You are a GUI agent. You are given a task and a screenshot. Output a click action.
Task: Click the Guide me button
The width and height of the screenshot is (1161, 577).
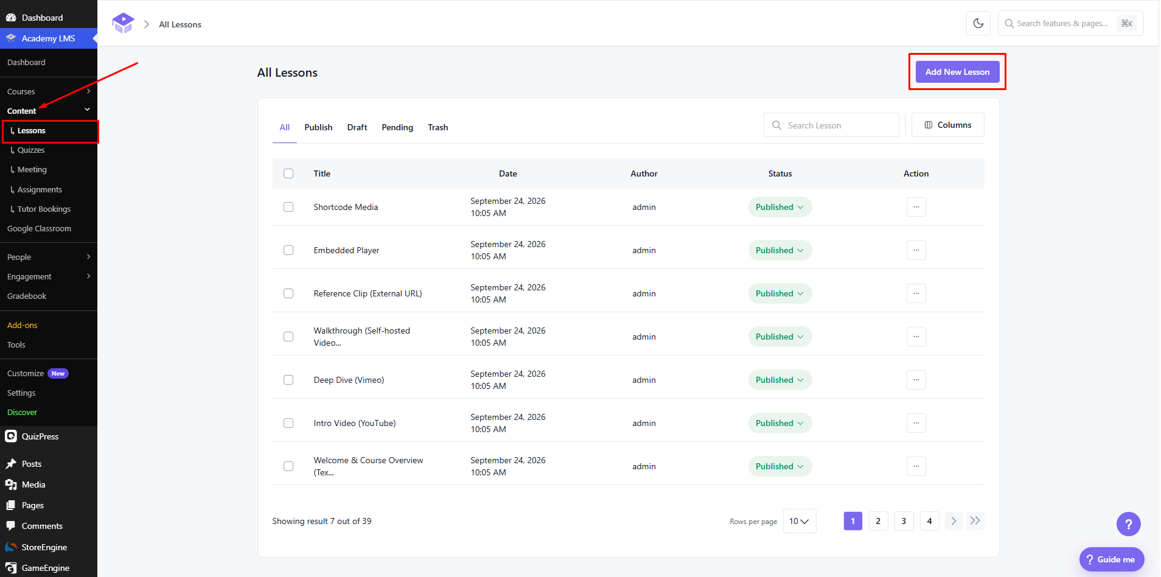coord(1111,559)
